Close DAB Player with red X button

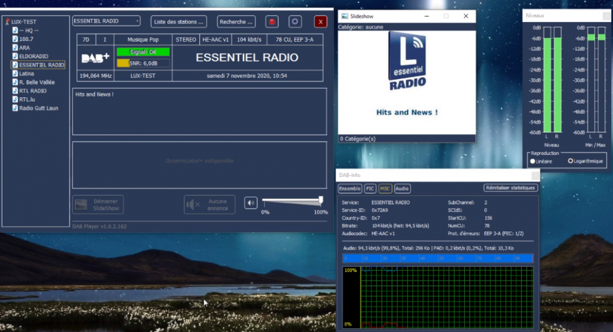[x=321, y=22]
